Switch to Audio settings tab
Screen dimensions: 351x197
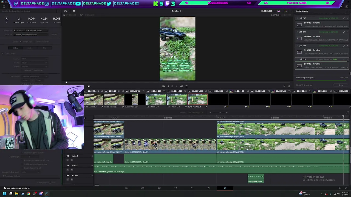click(x=30, y=48)
